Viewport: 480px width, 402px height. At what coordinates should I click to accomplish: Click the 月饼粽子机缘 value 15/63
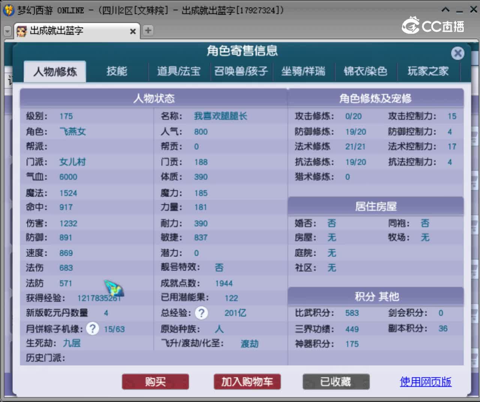tap(114, 329)
